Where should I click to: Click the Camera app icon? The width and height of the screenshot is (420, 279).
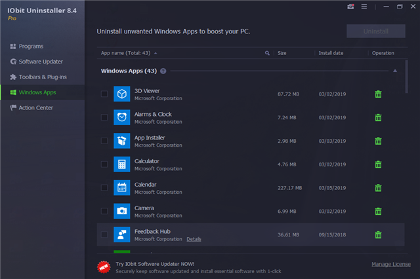[122, 211]
